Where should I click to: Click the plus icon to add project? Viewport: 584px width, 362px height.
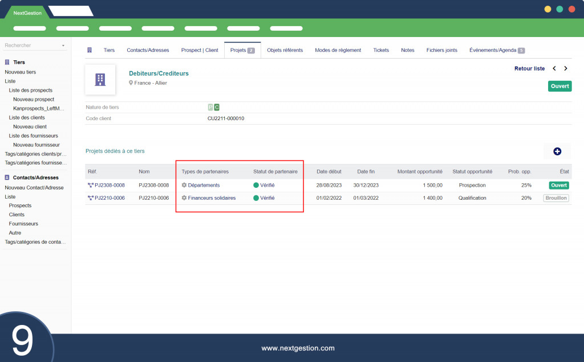pyautogui.click(x=557, y=151)
